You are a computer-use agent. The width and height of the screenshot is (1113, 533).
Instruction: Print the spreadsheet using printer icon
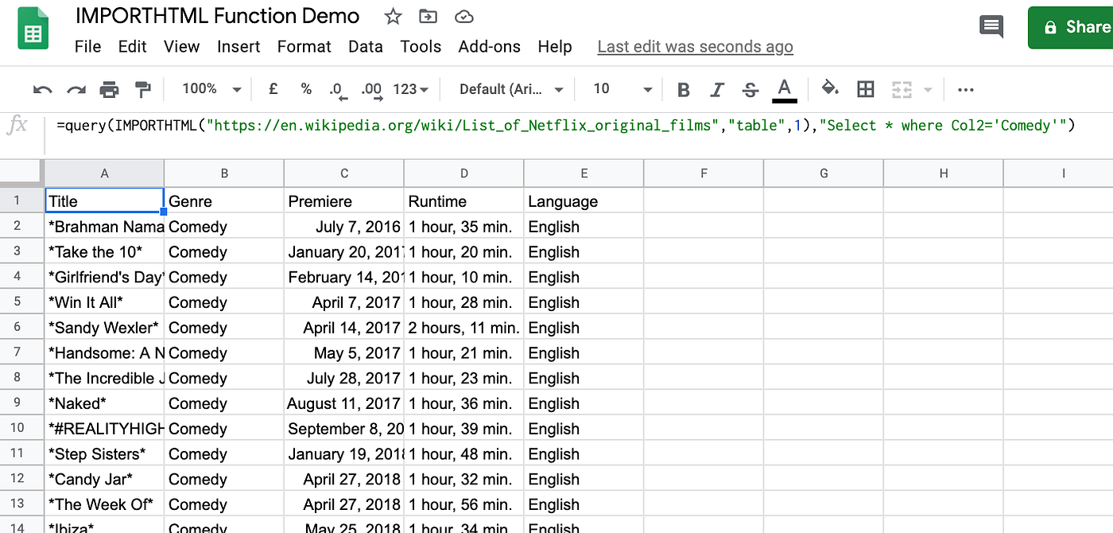click(109, 89)
